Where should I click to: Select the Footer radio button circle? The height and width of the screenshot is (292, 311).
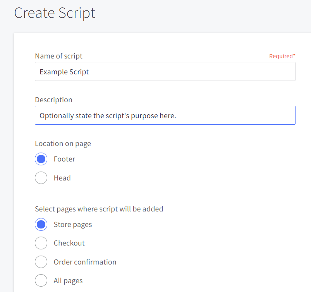coord(41,159)
